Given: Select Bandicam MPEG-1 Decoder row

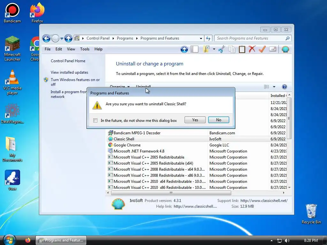Looking at the screenshot, I should 197,133.
